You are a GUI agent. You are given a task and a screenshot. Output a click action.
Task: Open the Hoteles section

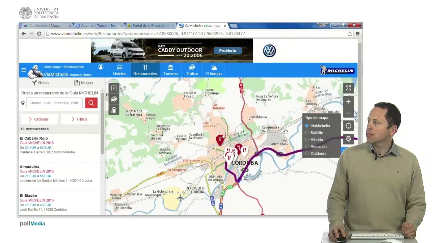click(x=119, y=70)
